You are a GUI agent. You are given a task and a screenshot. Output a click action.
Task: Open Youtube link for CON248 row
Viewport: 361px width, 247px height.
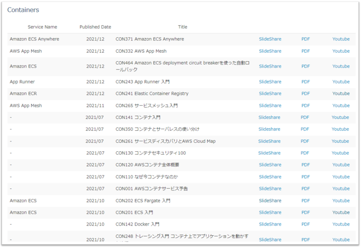point(341,240)
